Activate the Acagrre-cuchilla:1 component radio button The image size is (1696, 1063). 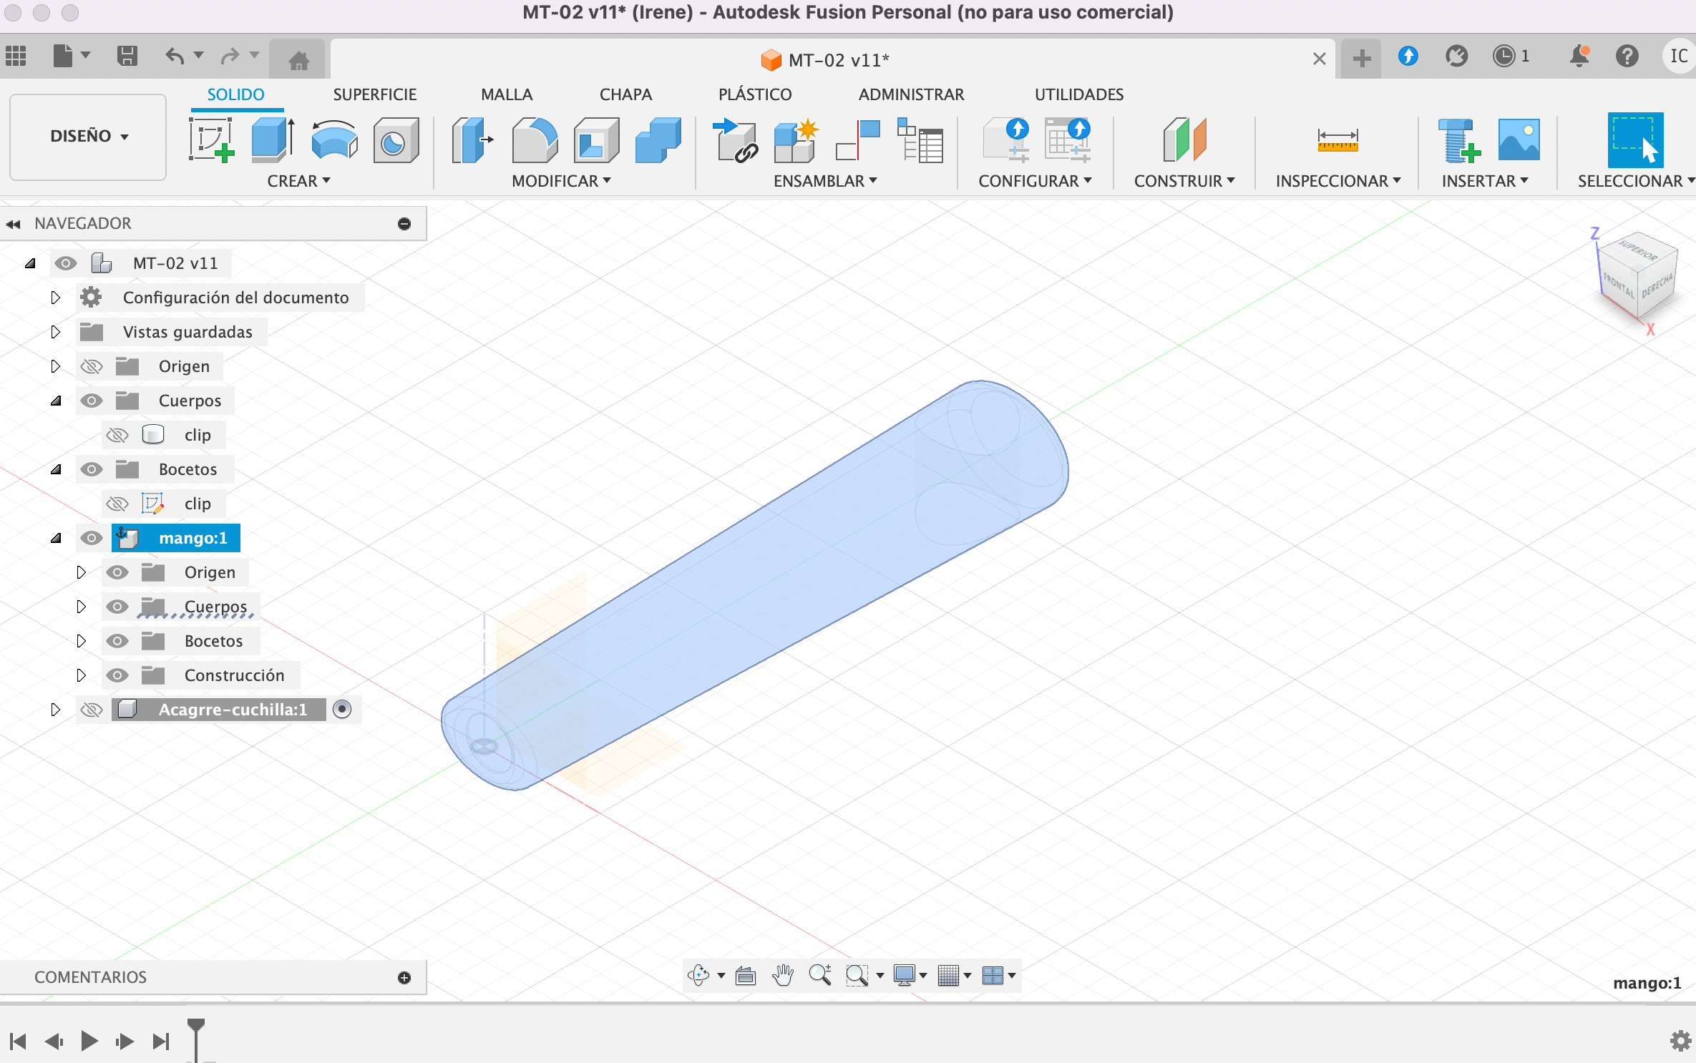(342, 709)
